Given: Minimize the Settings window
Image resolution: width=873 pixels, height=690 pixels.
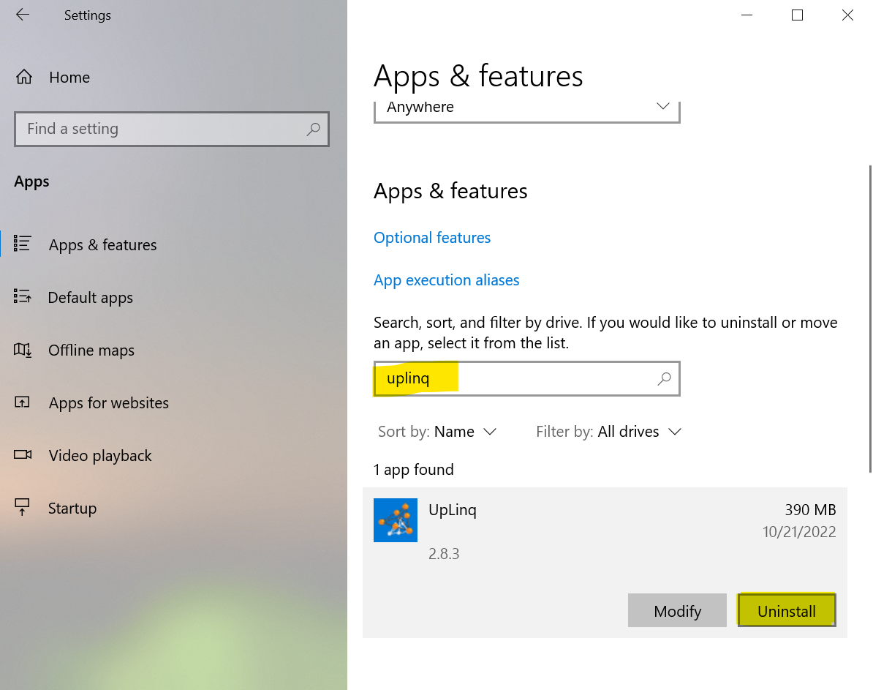Looking at the screenshot, I should point(747,15).
